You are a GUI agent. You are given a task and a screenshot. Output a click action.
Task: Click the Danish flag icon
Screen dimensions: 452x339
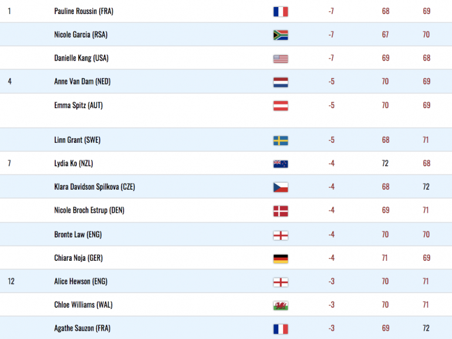tap(281, 211)
